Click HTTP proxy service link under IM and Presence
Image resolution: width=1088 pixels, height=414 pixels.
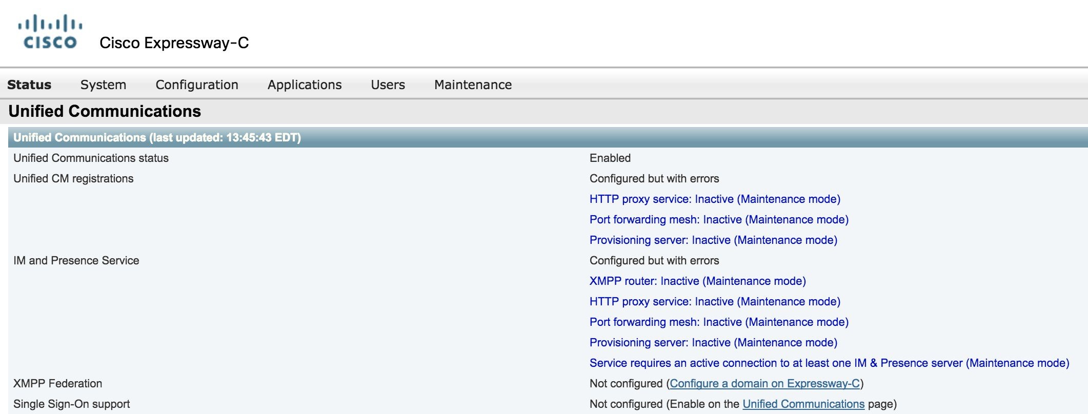715,301
